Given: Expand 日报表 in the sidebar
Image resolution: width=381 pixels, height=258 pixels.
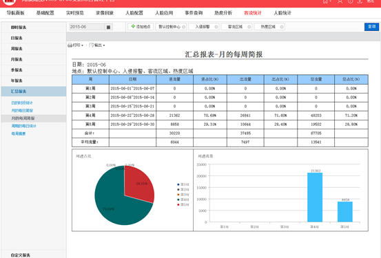Looking at the screenshot, I should [34, 38].
